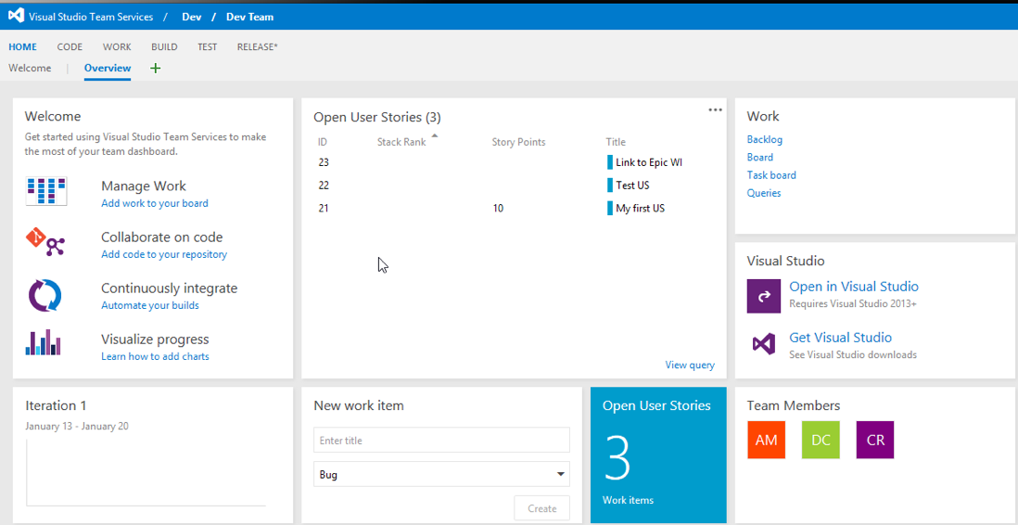Click the Continuously integrate build icon
The width and height of the screenshot is (1018, 525).
point(45,295)
